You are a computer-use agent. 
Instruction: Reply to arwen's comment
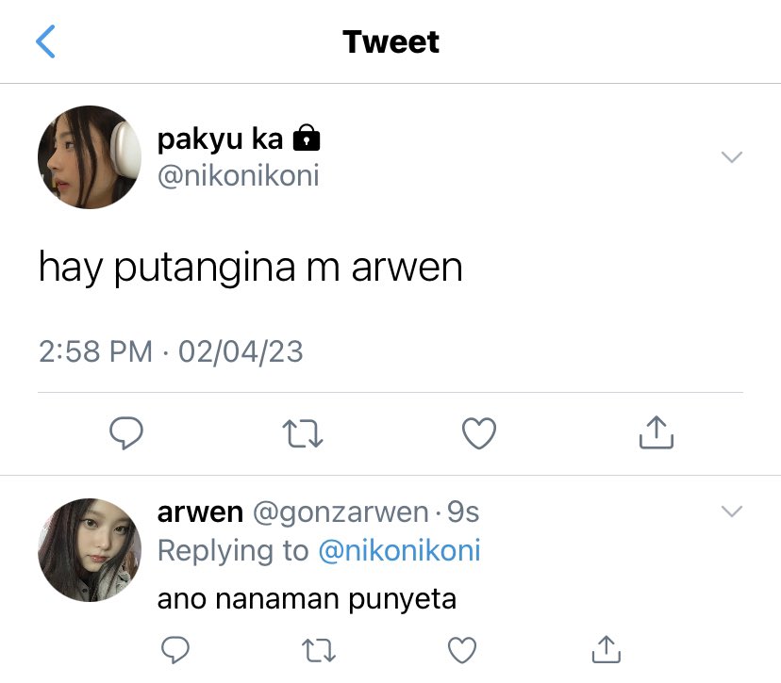tap(175, 650)
